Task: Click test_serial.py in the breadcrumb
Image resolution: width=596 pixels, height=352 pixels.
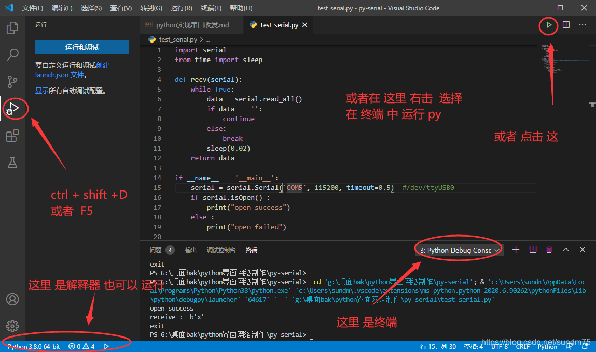Action: point(178,39)
